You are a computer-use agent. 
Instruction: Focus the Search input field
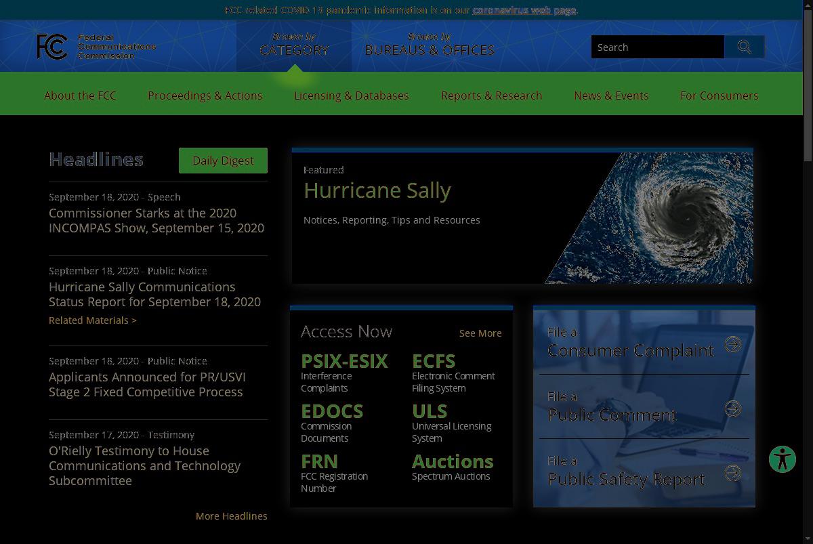click(658, 47)
